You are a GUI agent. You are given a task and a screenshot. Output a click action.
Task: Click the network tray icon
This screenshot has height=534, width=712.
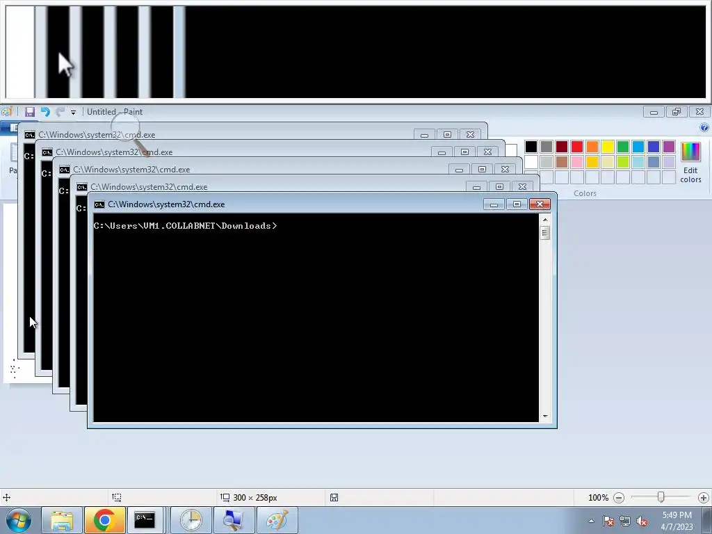click(625, 521)
